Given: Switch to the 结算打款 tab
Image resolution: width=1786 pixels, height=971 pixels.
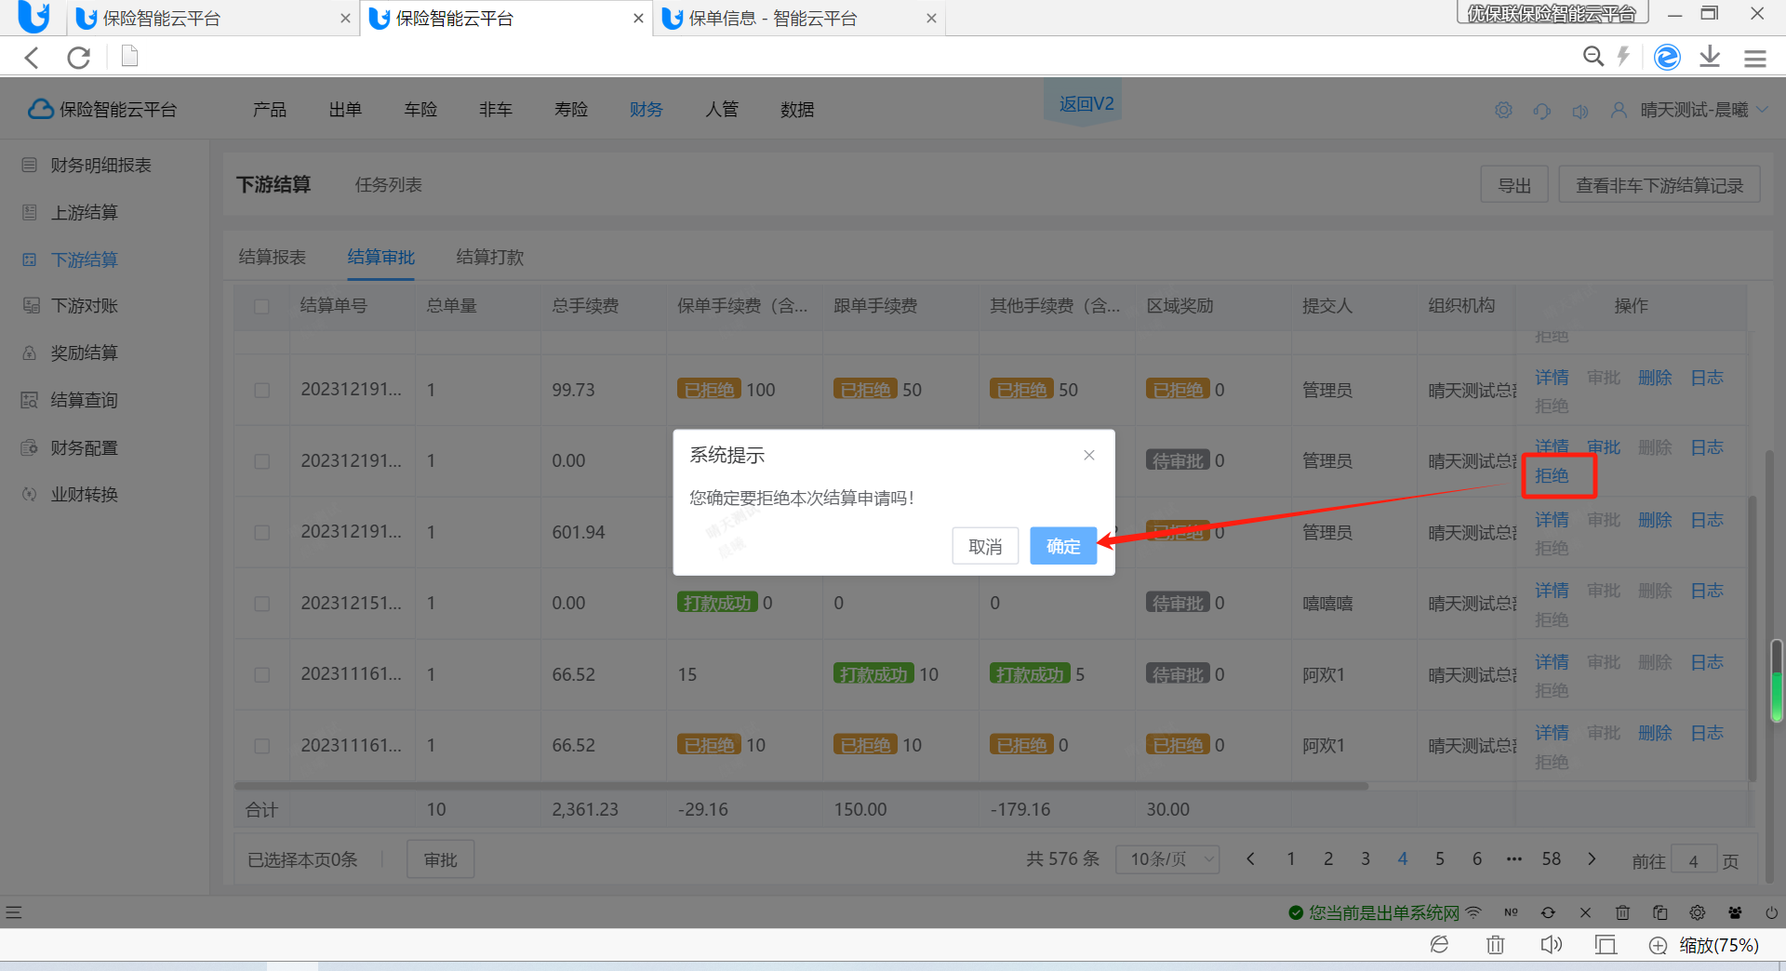Looking at the screenshot, I should (490, 257).
